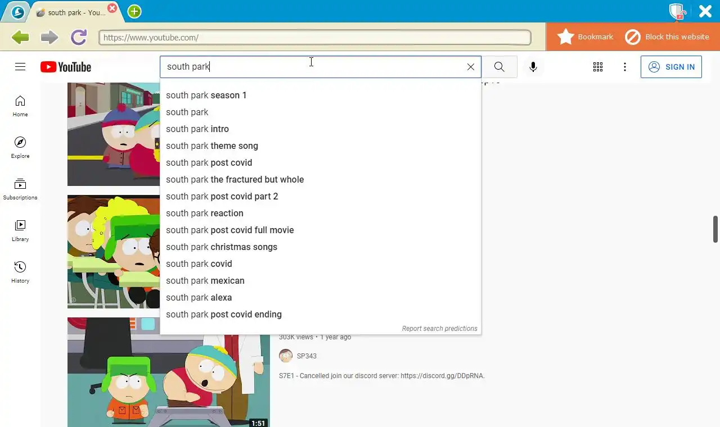The image size is (720, 427).
Task: Open Home in the sidebar
Action: [20, 106]
